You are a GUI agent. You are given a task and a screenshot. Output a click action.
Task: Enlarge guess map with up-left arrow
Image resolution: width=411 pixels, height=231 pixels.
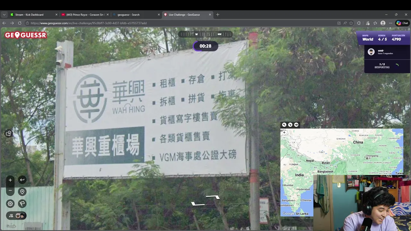[x=284, y=125]
